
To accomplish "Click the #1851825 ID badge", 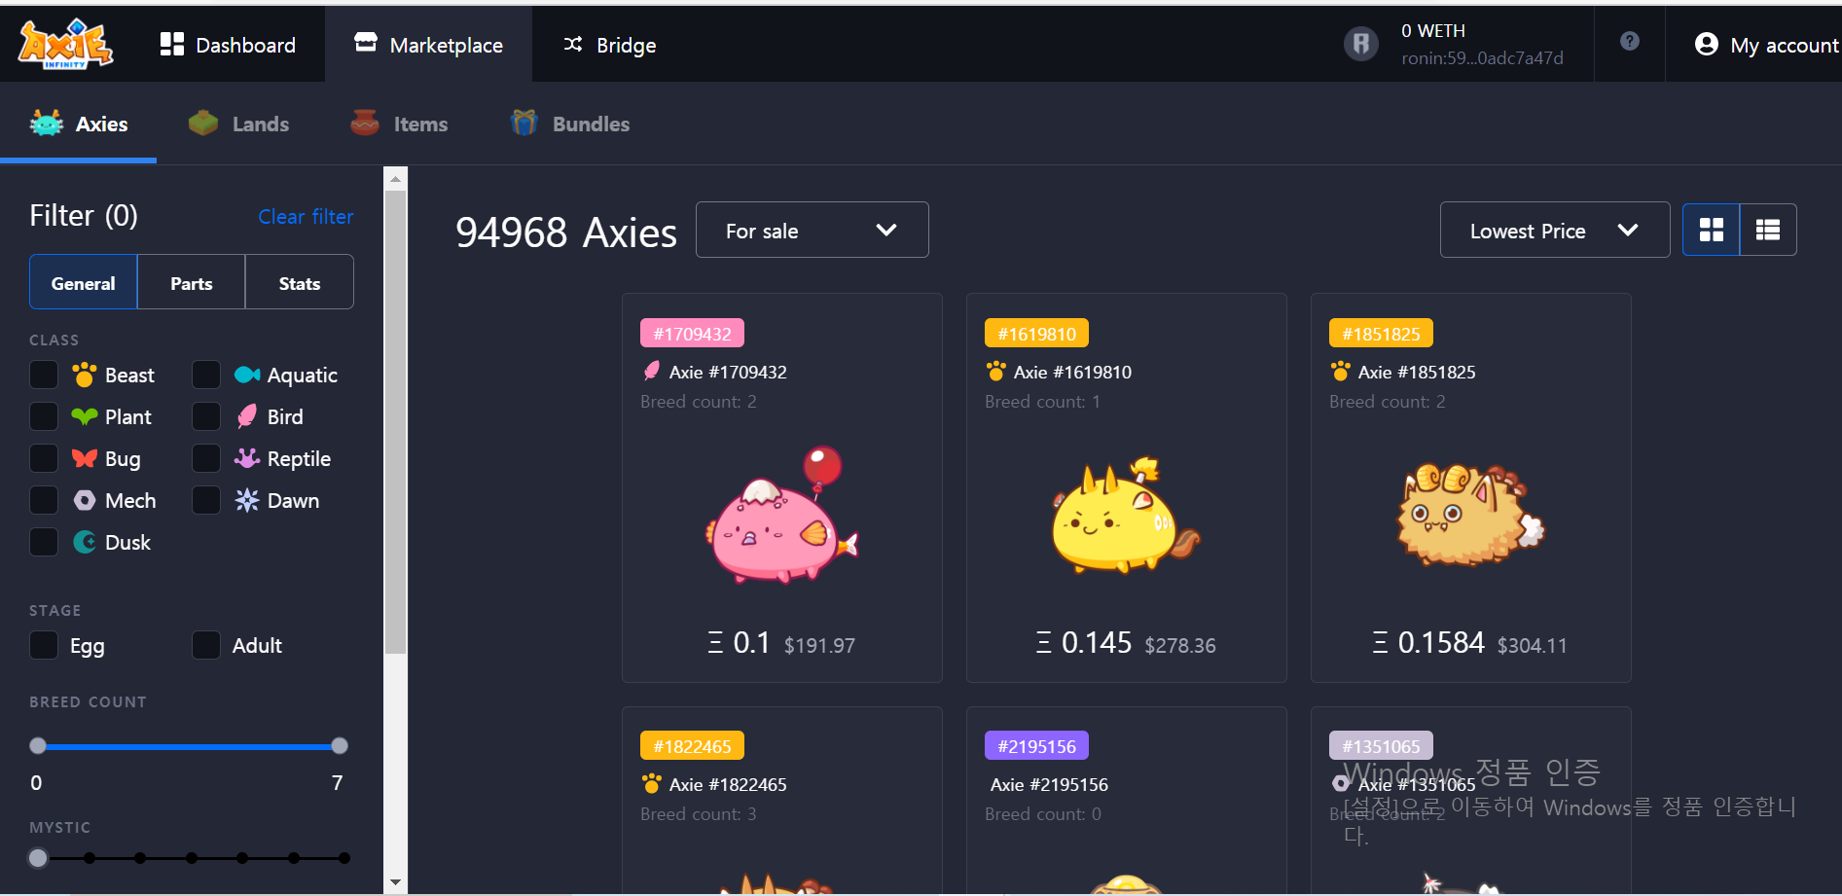I will tap(1381, 334).
